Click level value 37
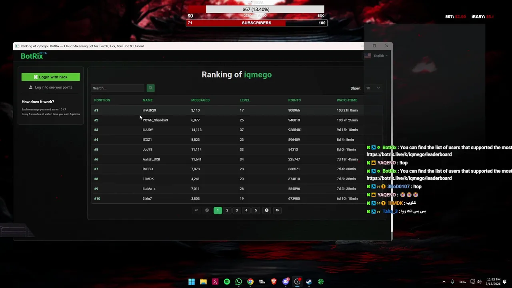This screenshot has width=512, height=288. point(242,130)
